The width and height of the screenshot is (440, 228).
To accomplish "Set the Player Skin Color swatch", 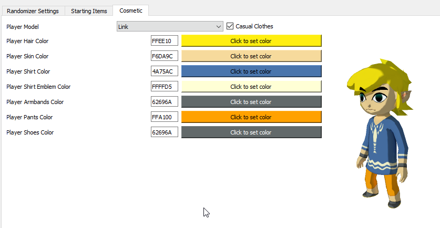I will [x=251, y=56].
